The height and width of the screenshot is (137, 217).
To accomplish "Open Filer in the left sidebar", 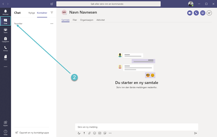I will [x=5, y=58].
